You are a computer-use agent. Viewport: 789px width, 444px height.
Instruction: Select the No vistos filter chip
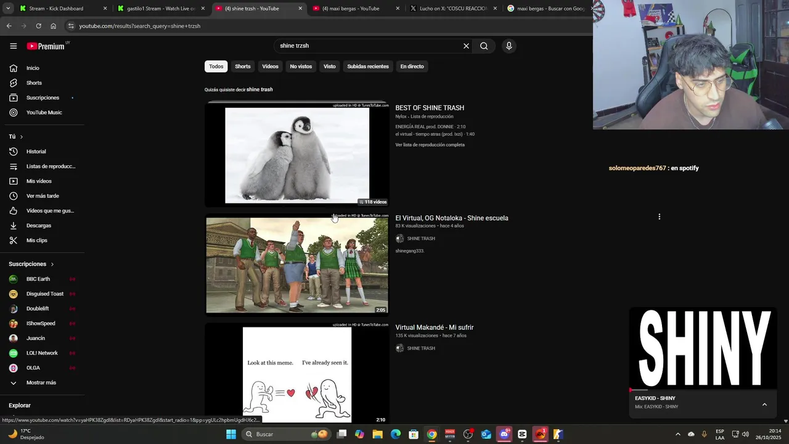(x=301, y=66)
